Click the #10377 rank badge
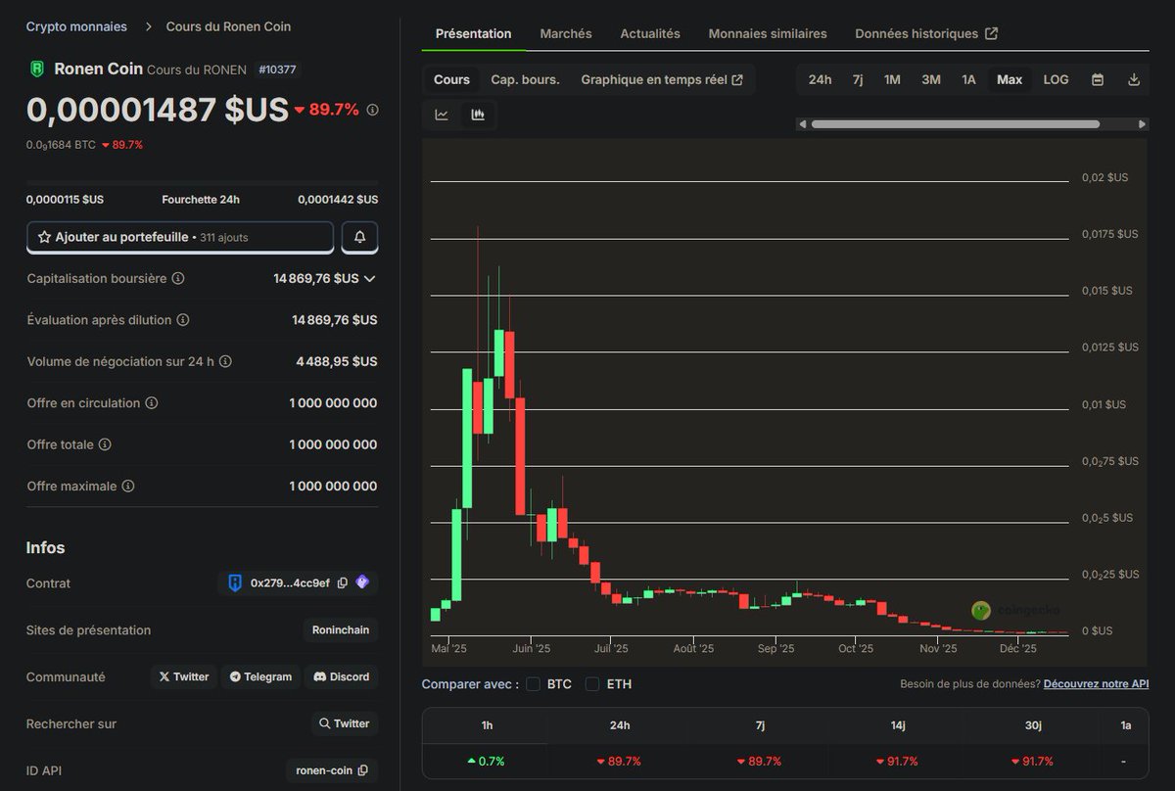This screenshot has width=1175, height=791. point(277,70)
